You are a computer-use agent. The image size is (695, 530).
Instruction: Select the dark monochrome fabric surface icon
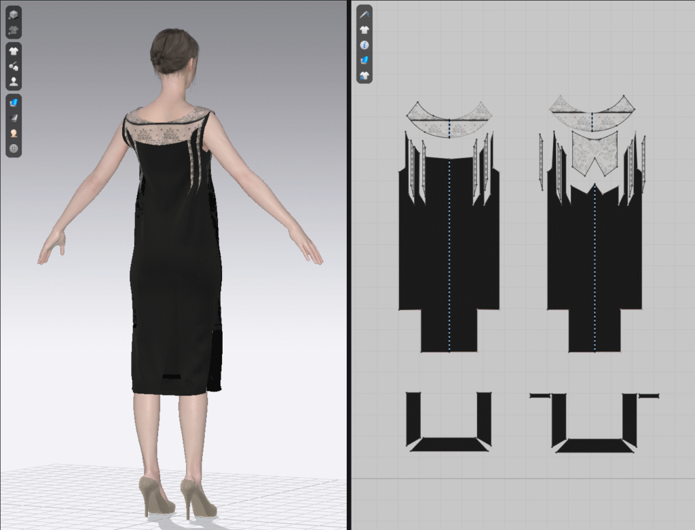tap(14, 118)
